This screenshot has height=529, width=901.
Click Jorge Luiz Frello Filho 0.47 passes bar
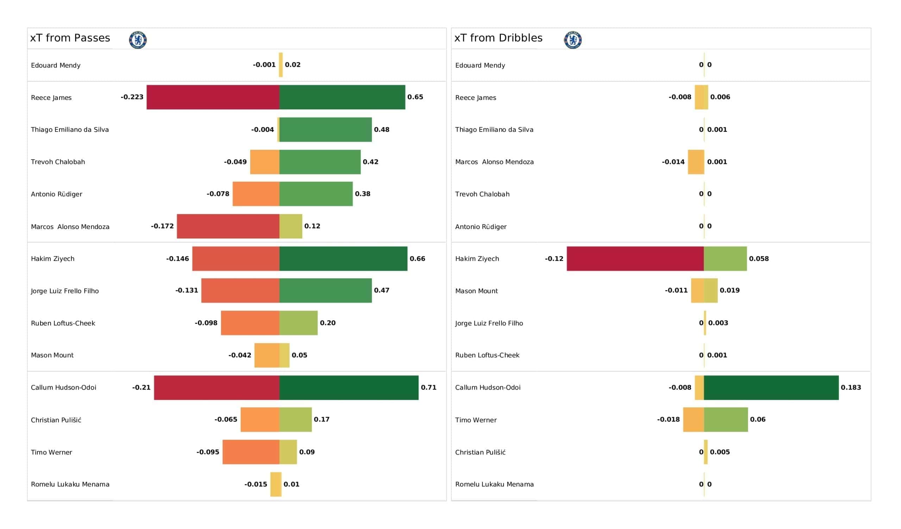pyautogui.click(x=326, y=291)
